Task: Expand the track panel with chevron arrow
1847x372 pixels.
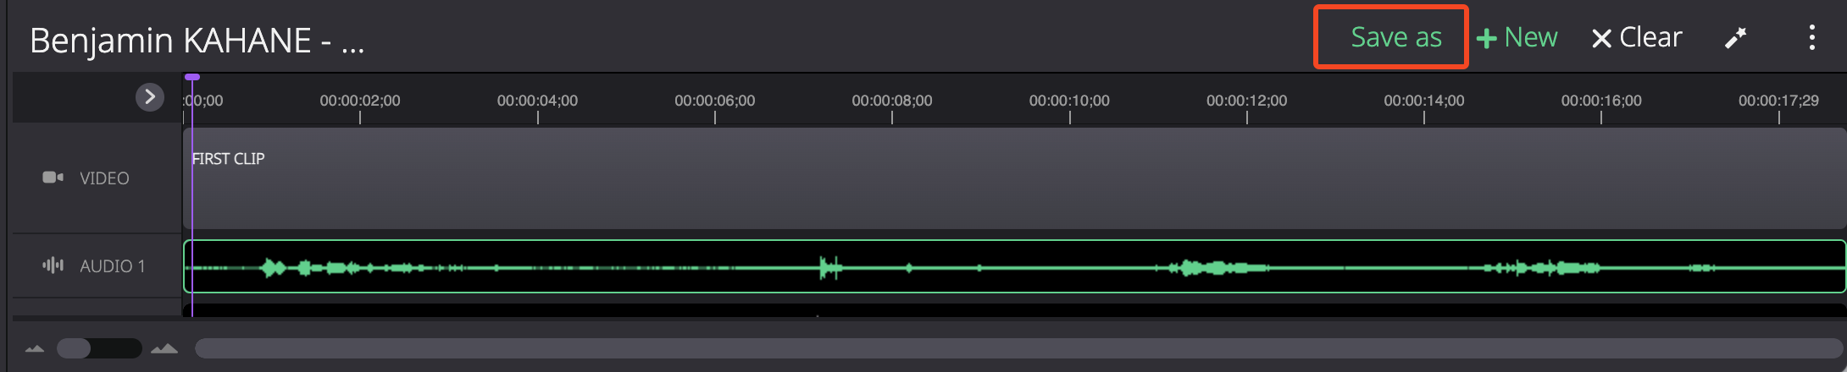Action: (x=150, y=97)
